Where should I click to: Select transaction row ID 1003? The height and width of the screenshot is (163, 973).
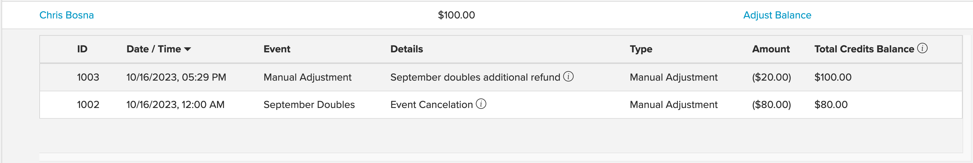tap(501, 77)
